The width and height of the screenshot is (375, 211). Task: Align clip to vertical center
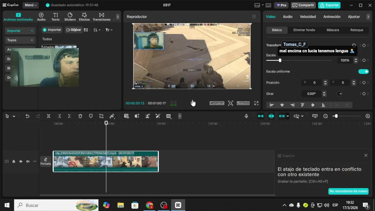click(x=313, y=105)
